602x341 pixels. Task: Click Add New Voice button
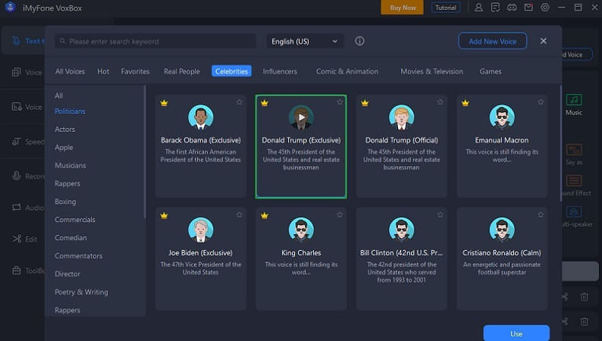[x=493, y=41]
